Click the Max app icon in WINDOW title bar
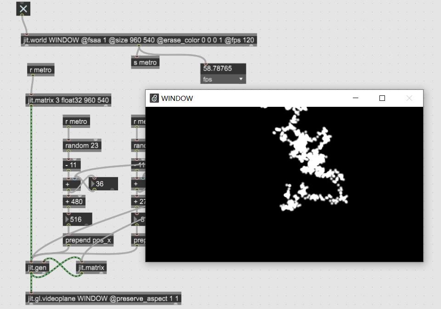This screenshot has width=441, height=309. (x=154, y=98)
